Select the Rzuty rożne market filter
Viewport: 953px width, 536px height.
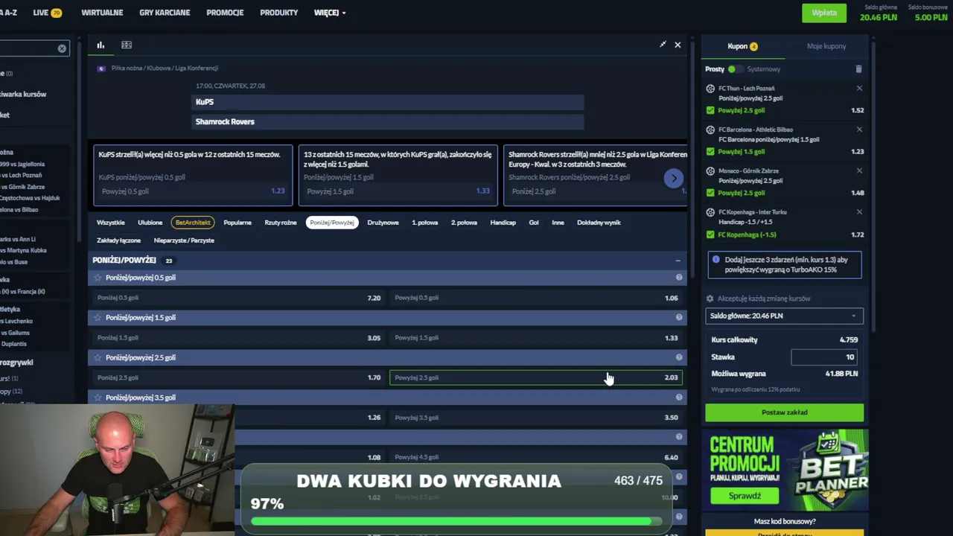[x=281, y=223]
